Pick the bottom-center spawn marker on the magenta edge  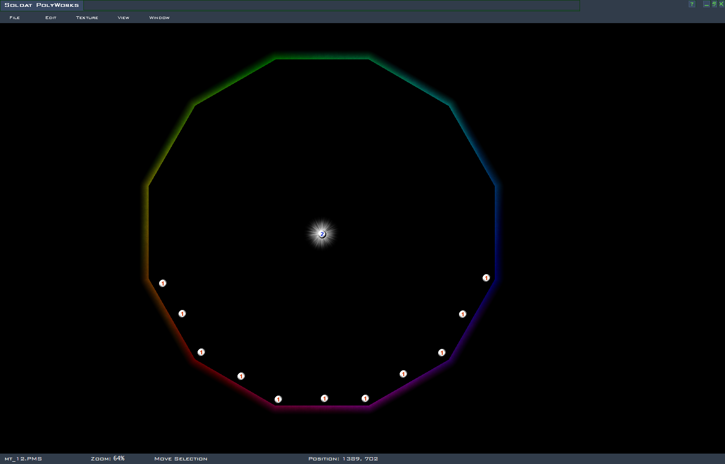324,398
